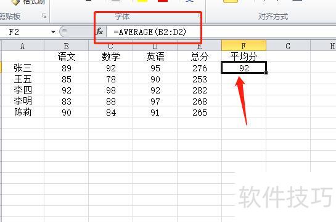Click 王五's 语文 score 85
This screenshot has width=336, height=222.
point(66,79)
